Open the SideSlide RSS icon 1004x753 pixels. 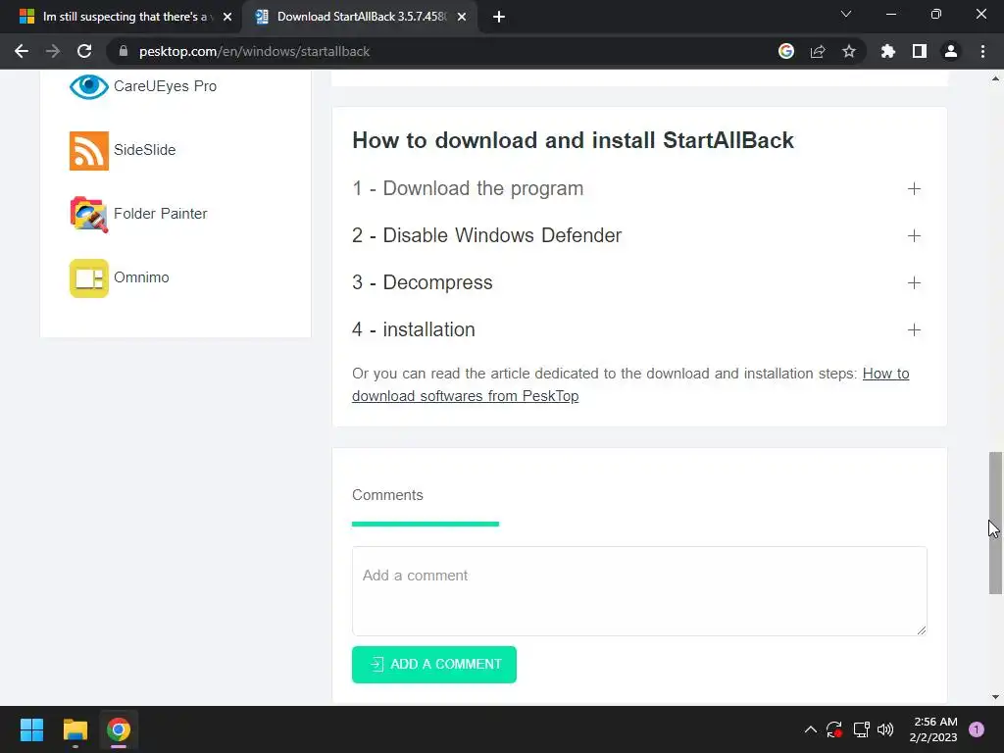pos(89,150)
